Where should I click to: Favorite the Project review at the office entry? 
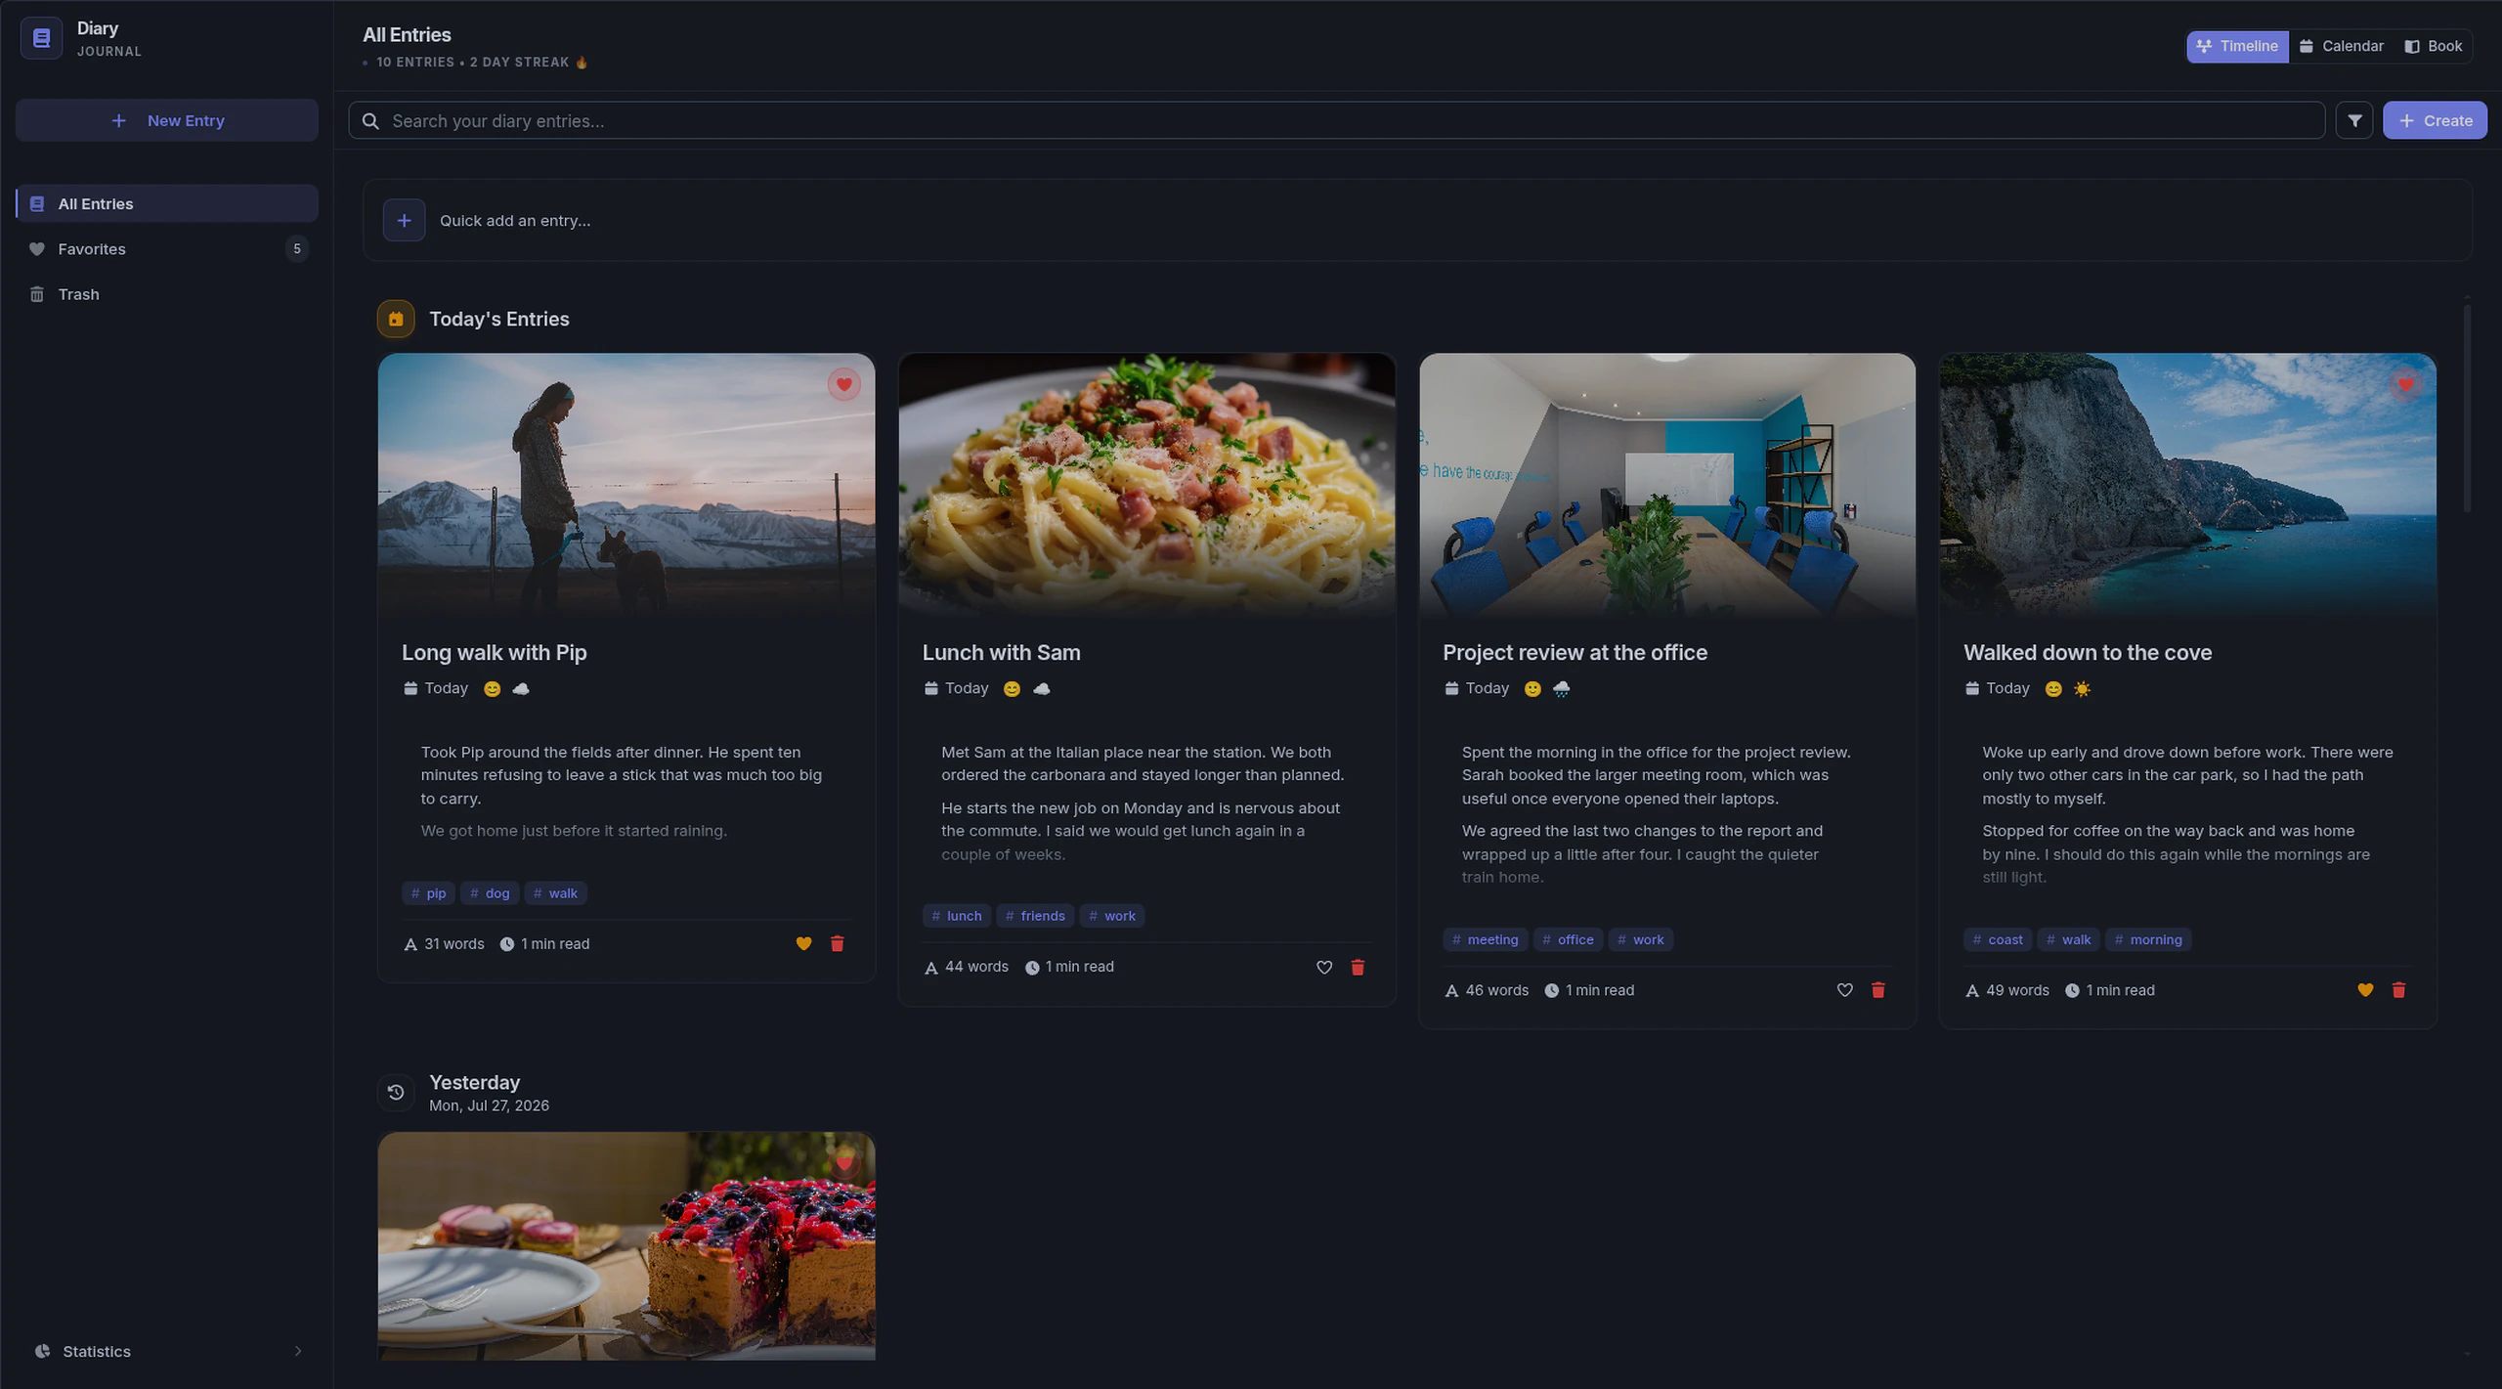coord(1844,990)
